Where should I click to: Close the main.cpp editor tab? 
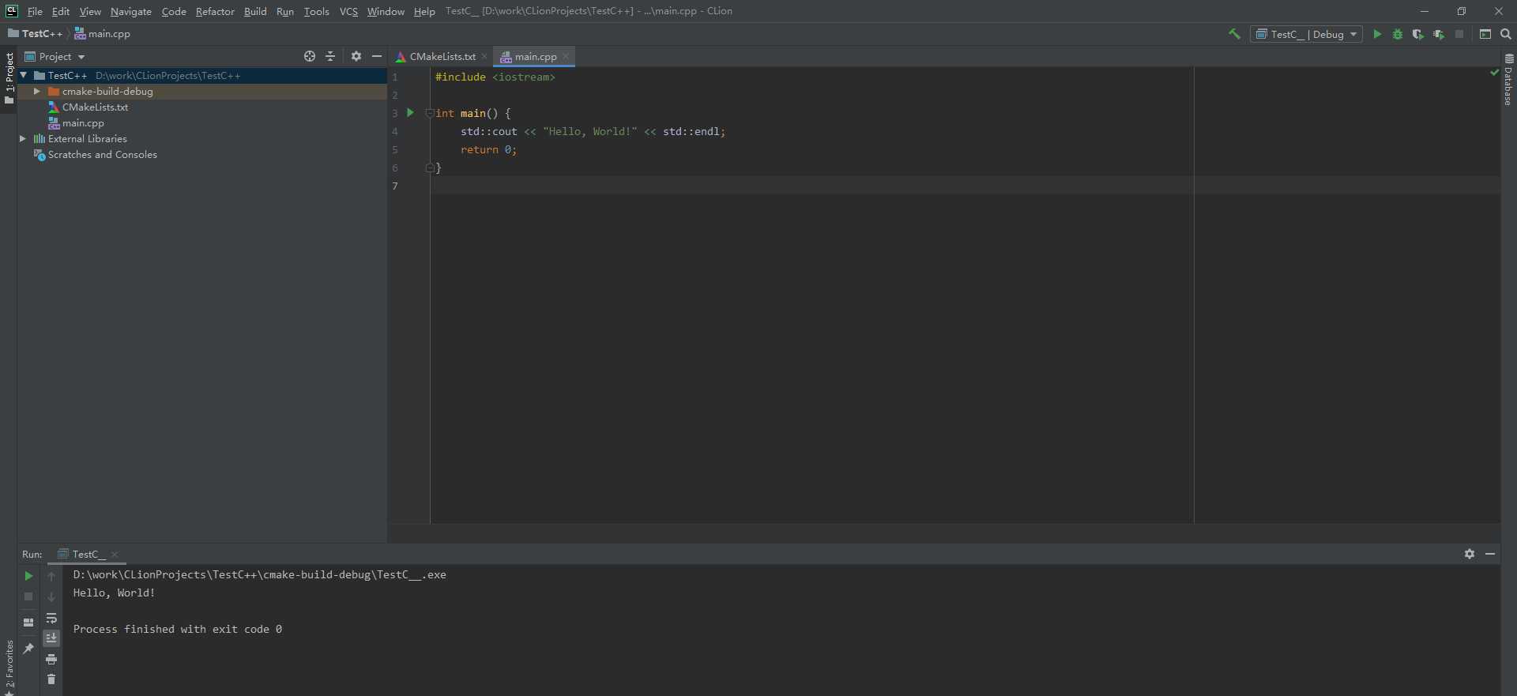pos(566,56)
